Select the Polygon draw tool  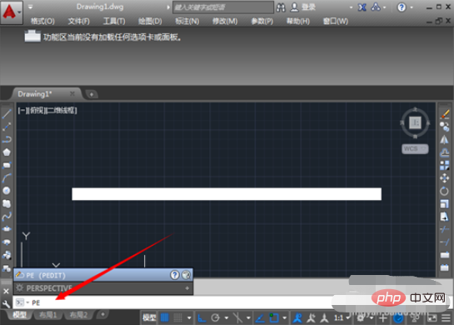[7, 152]
